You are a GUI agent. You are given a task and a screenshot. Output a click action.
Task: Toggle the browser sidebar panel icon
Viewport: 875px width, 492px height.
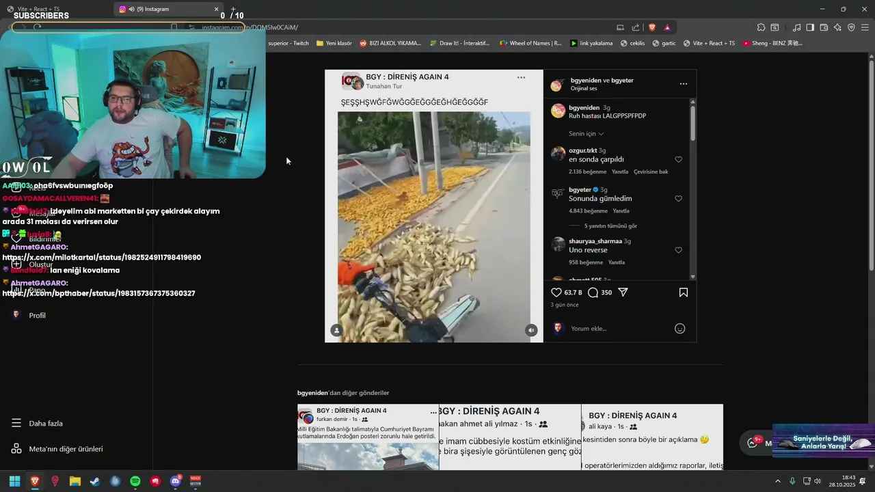pyautogui.click(x=810, y=27)
